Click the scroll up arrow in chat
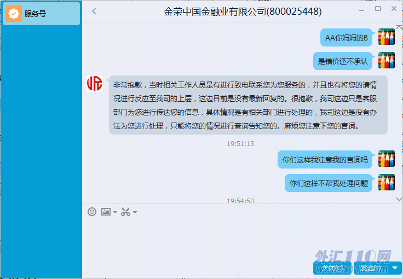This screenshot has height=279, width=403. tap(399, 27)
